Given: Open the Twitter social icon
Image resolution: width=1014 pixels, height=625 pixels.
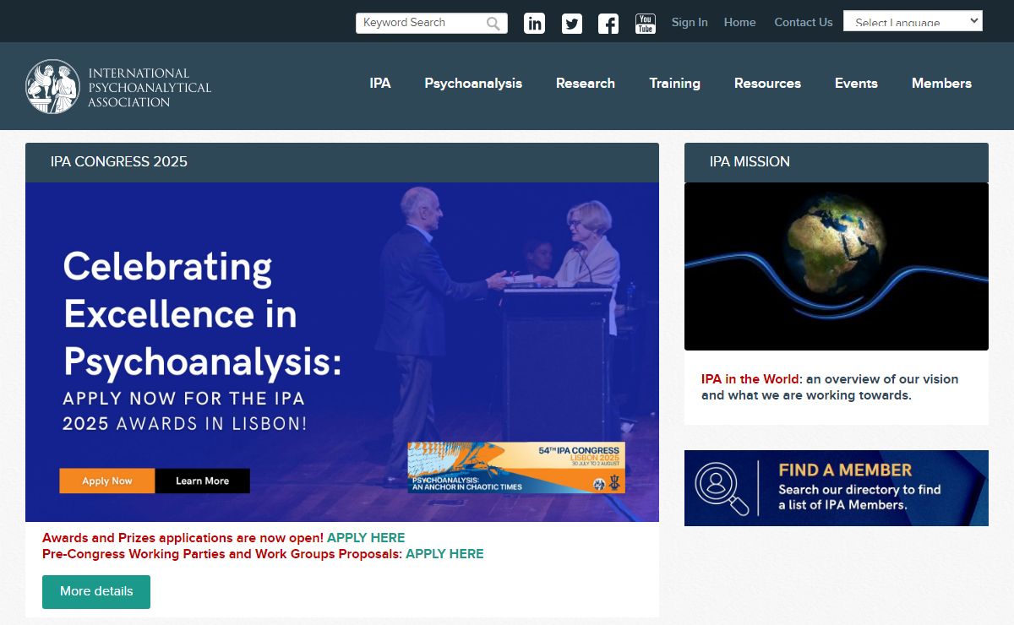Looking at the screenshot, I should point(572,24).
